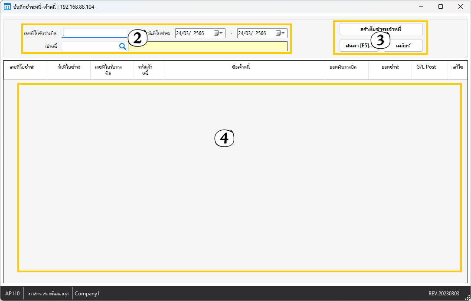Click the app icon in the title bar
The image size is (471, 301).
click(x=7, y=7)
